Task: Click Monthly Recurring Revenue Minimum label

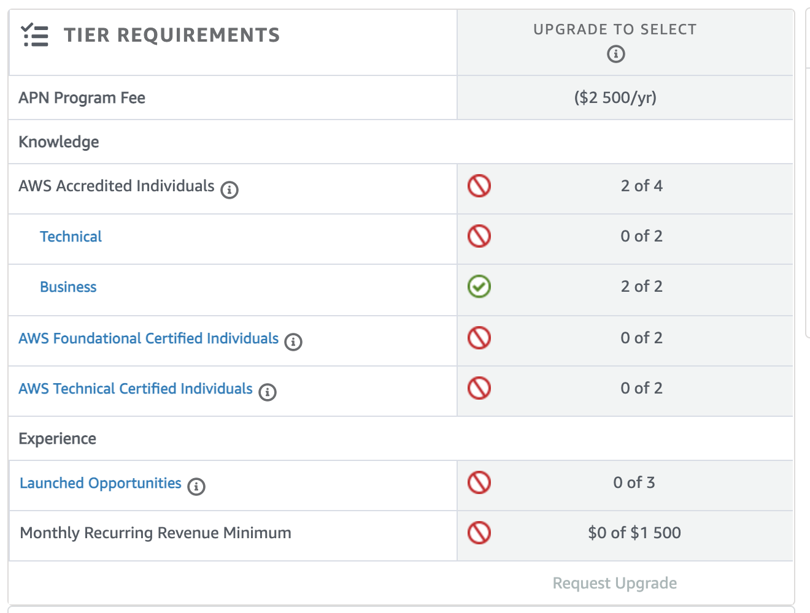Action: [156, 533]
